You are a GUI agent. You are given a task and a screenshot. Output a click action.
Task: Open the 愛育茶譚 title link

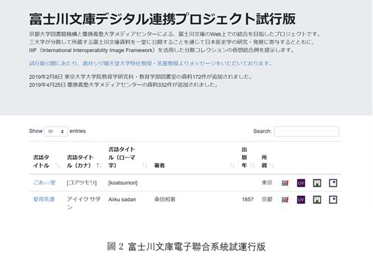click(x=44, y=199)
